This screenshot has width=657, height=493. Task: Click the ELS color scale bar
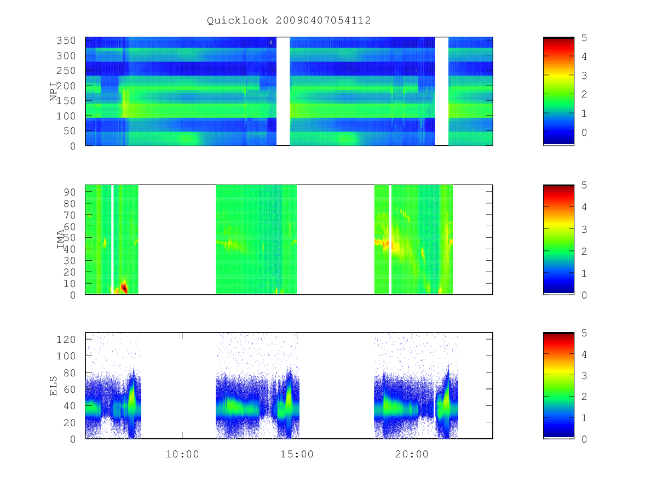pos(558,385)
